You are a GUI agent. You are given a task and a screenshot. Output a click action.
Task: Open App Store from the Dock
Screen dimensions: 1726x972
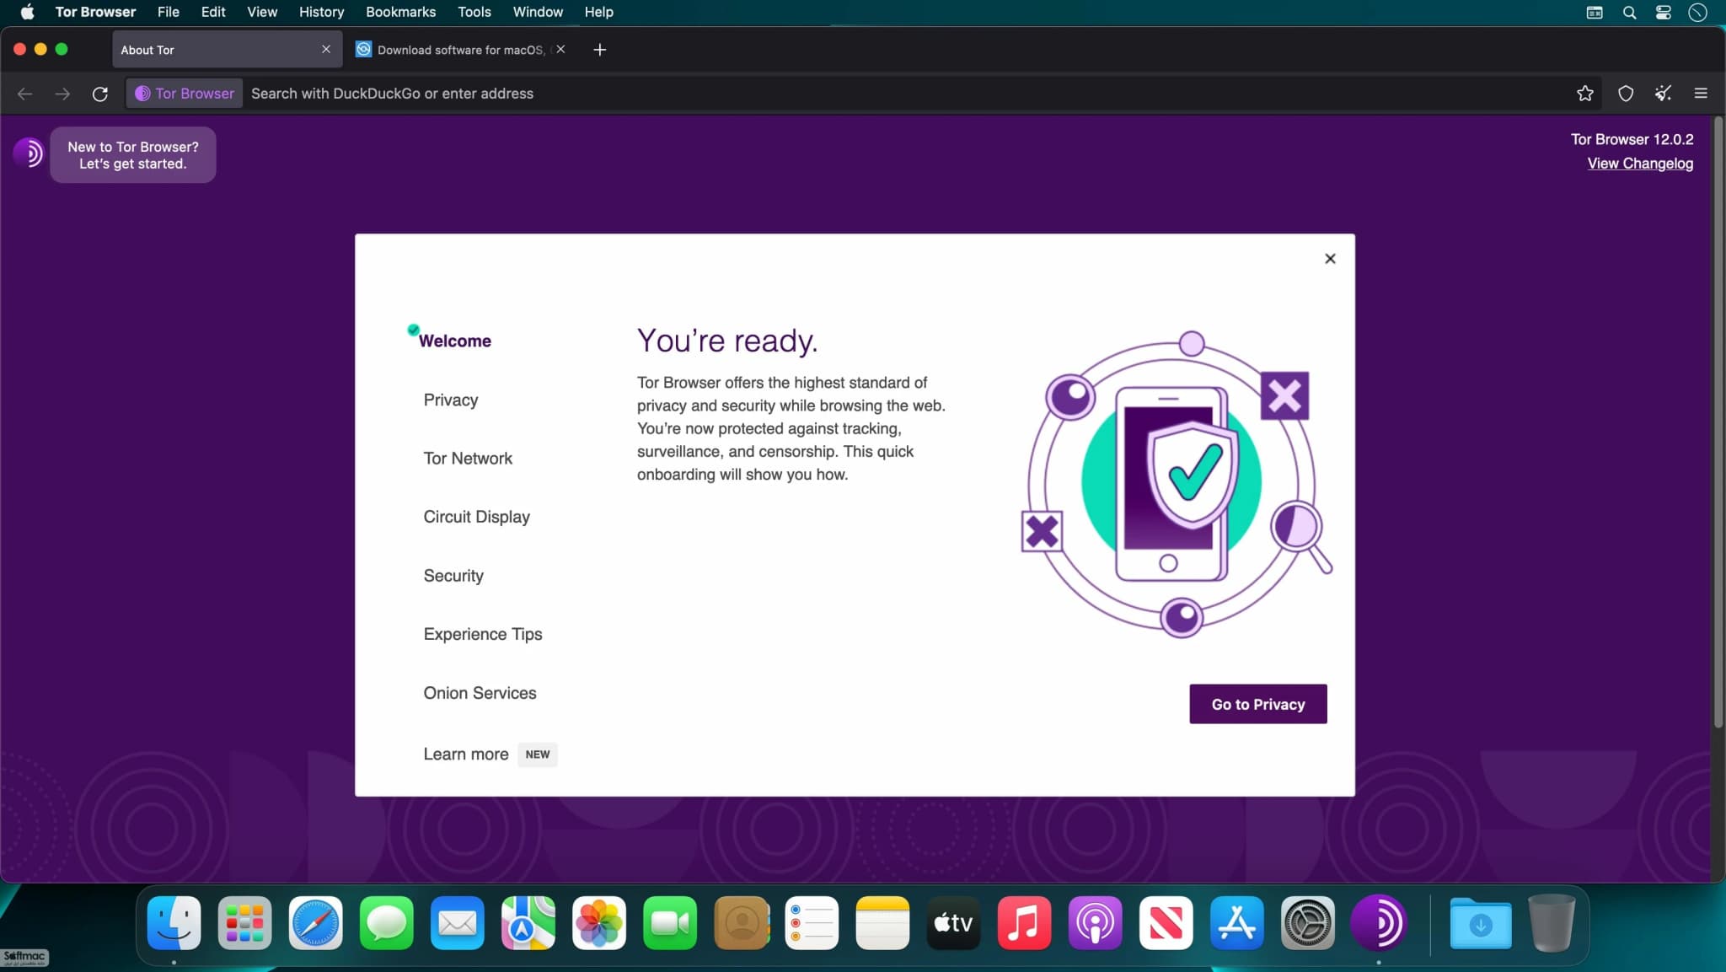1236,923
